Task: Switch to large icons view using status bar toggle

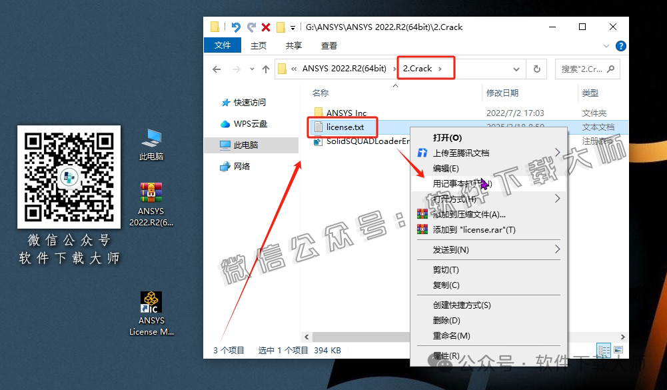Action: point(618,349)
